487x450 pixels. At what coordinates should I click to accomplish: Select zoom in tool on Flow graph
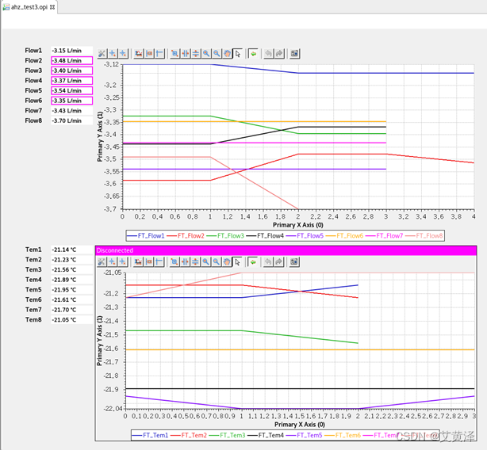(206, 54)
